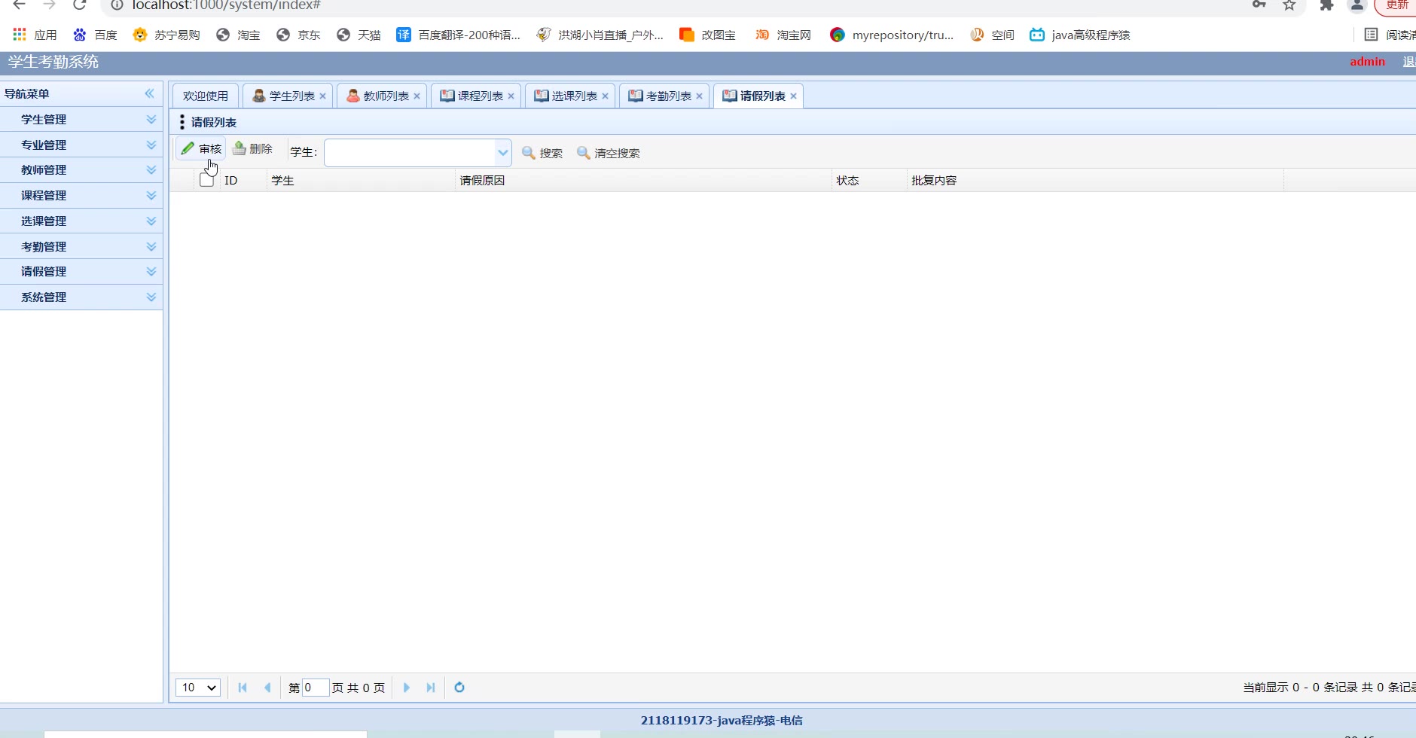
Task: Close the 选课列表 tab
Action: tap(605, 96)
